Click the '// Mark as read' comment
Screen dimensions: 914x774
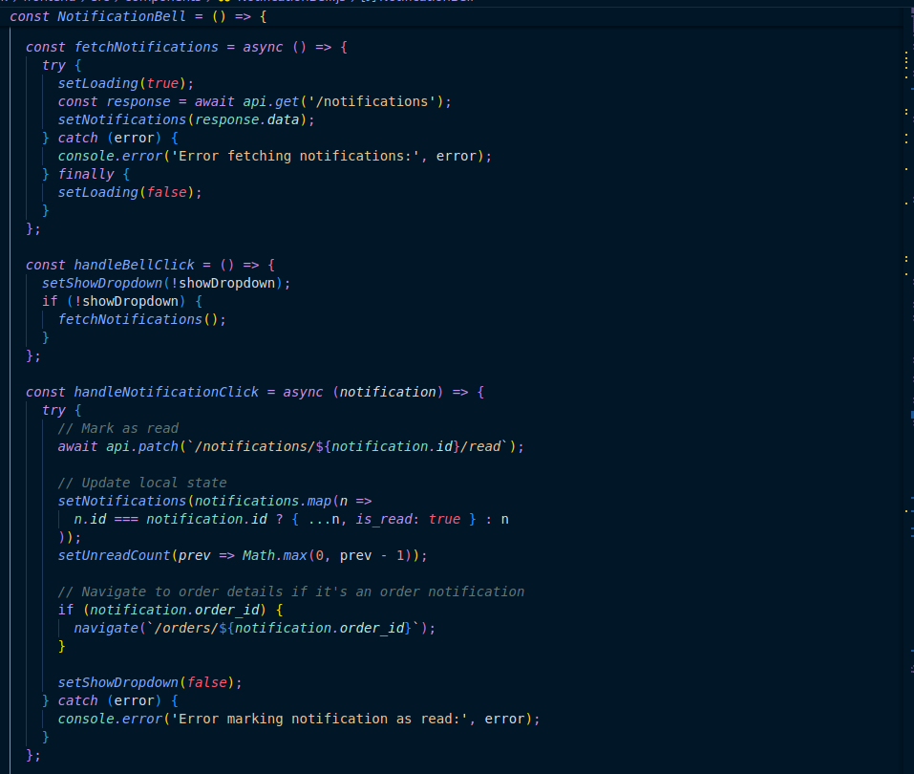point(117,428)
